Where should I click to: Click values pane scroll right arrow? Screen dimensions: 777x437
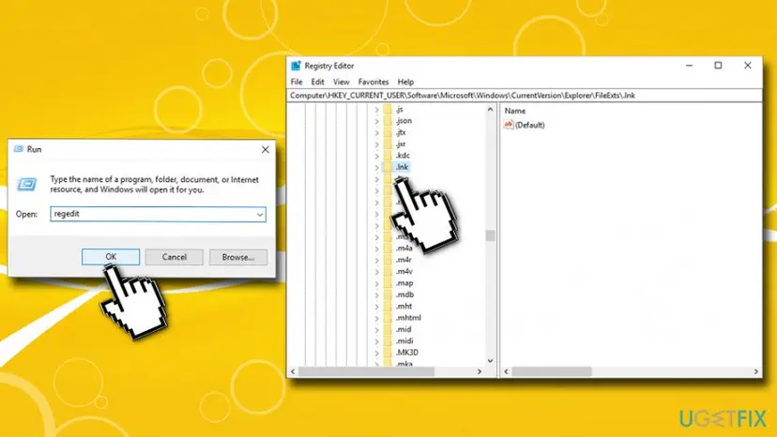756,371
